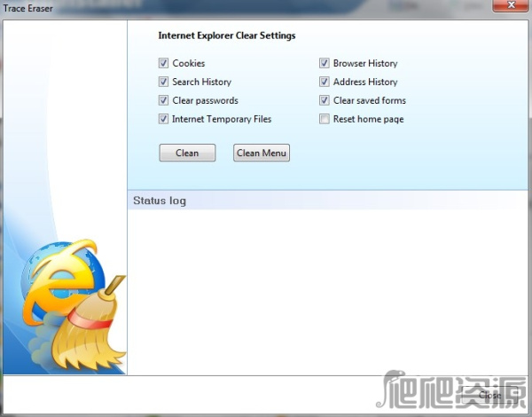
Task: Click the Clean button
Action: [x=187, y=153]
